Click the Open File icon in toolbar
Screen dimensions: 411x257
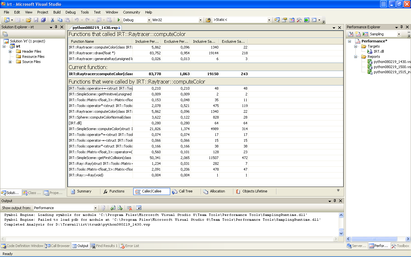29,20
